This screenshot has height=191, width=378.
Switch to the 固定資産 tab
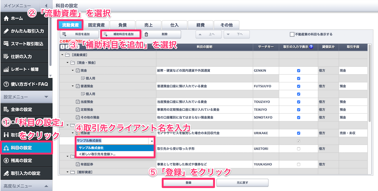click(96, 25)
